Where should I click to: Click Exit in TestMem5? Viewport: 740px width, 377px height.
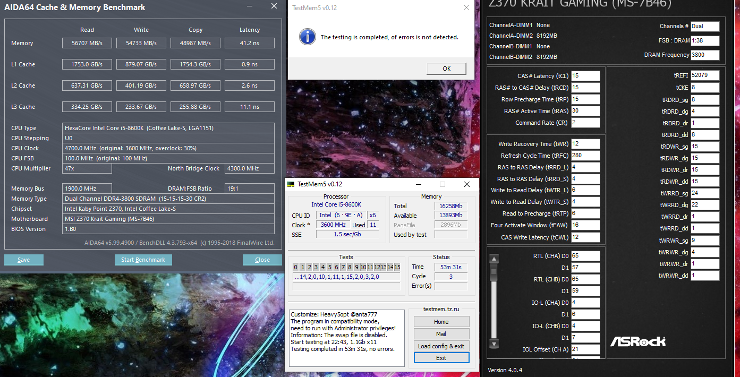tap(441, 358)
